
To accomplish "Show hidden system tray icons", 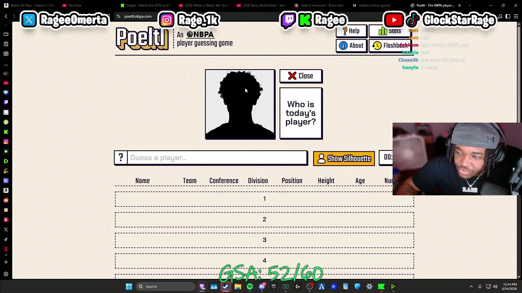I will pos(471,286).
